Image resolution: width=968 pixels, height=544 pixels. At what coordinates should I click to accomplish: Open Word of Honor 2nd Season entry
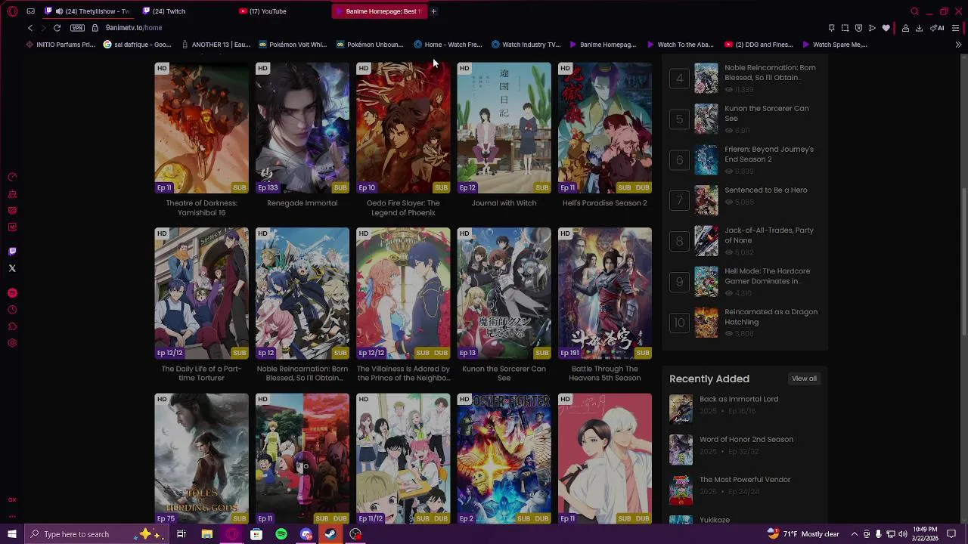pyautogui.click(x=746, y=440)
